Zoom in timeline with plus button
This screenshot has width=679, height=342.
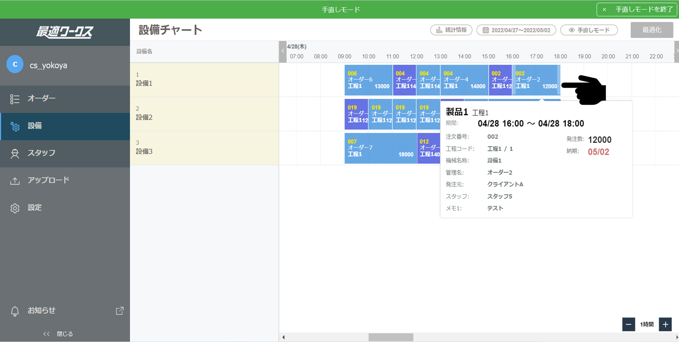coord(665,324)
